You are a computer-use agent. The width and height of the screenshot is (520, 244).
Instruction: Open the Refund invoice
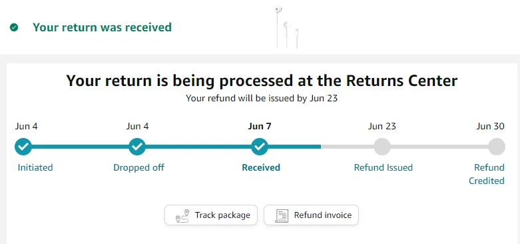pos(311,215)
